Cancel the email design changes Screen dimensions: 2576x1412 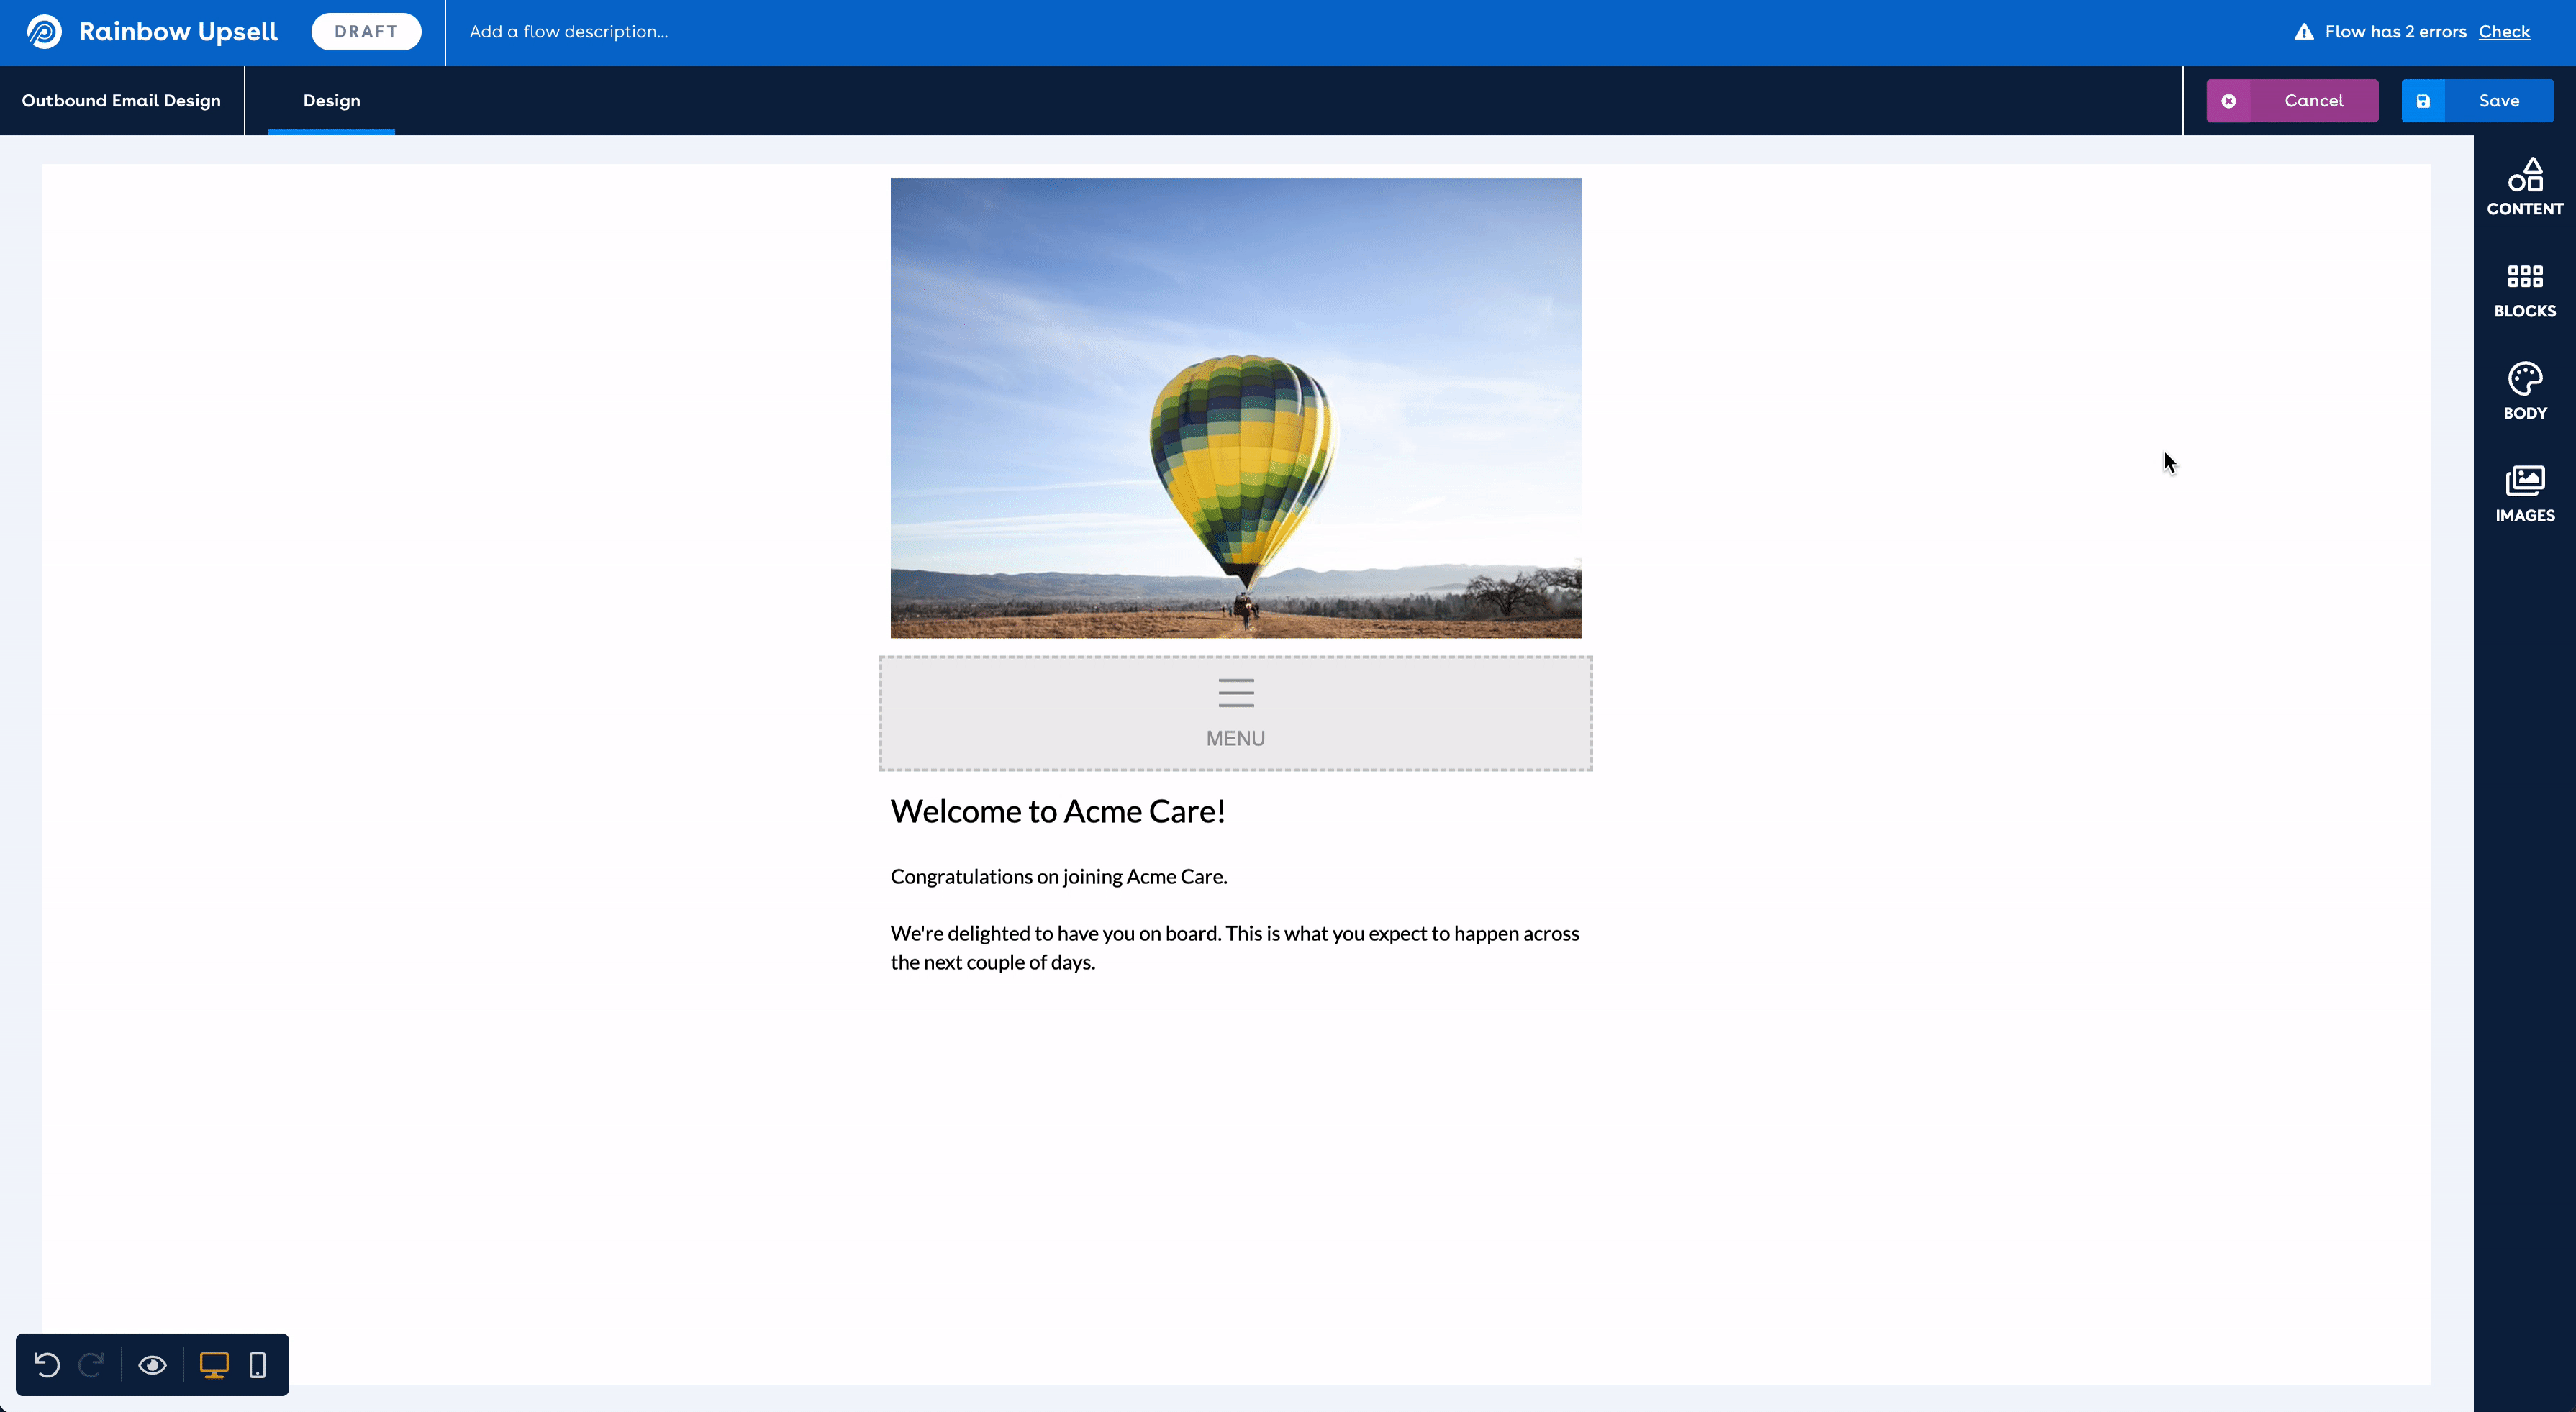[x=2292, y=101]
